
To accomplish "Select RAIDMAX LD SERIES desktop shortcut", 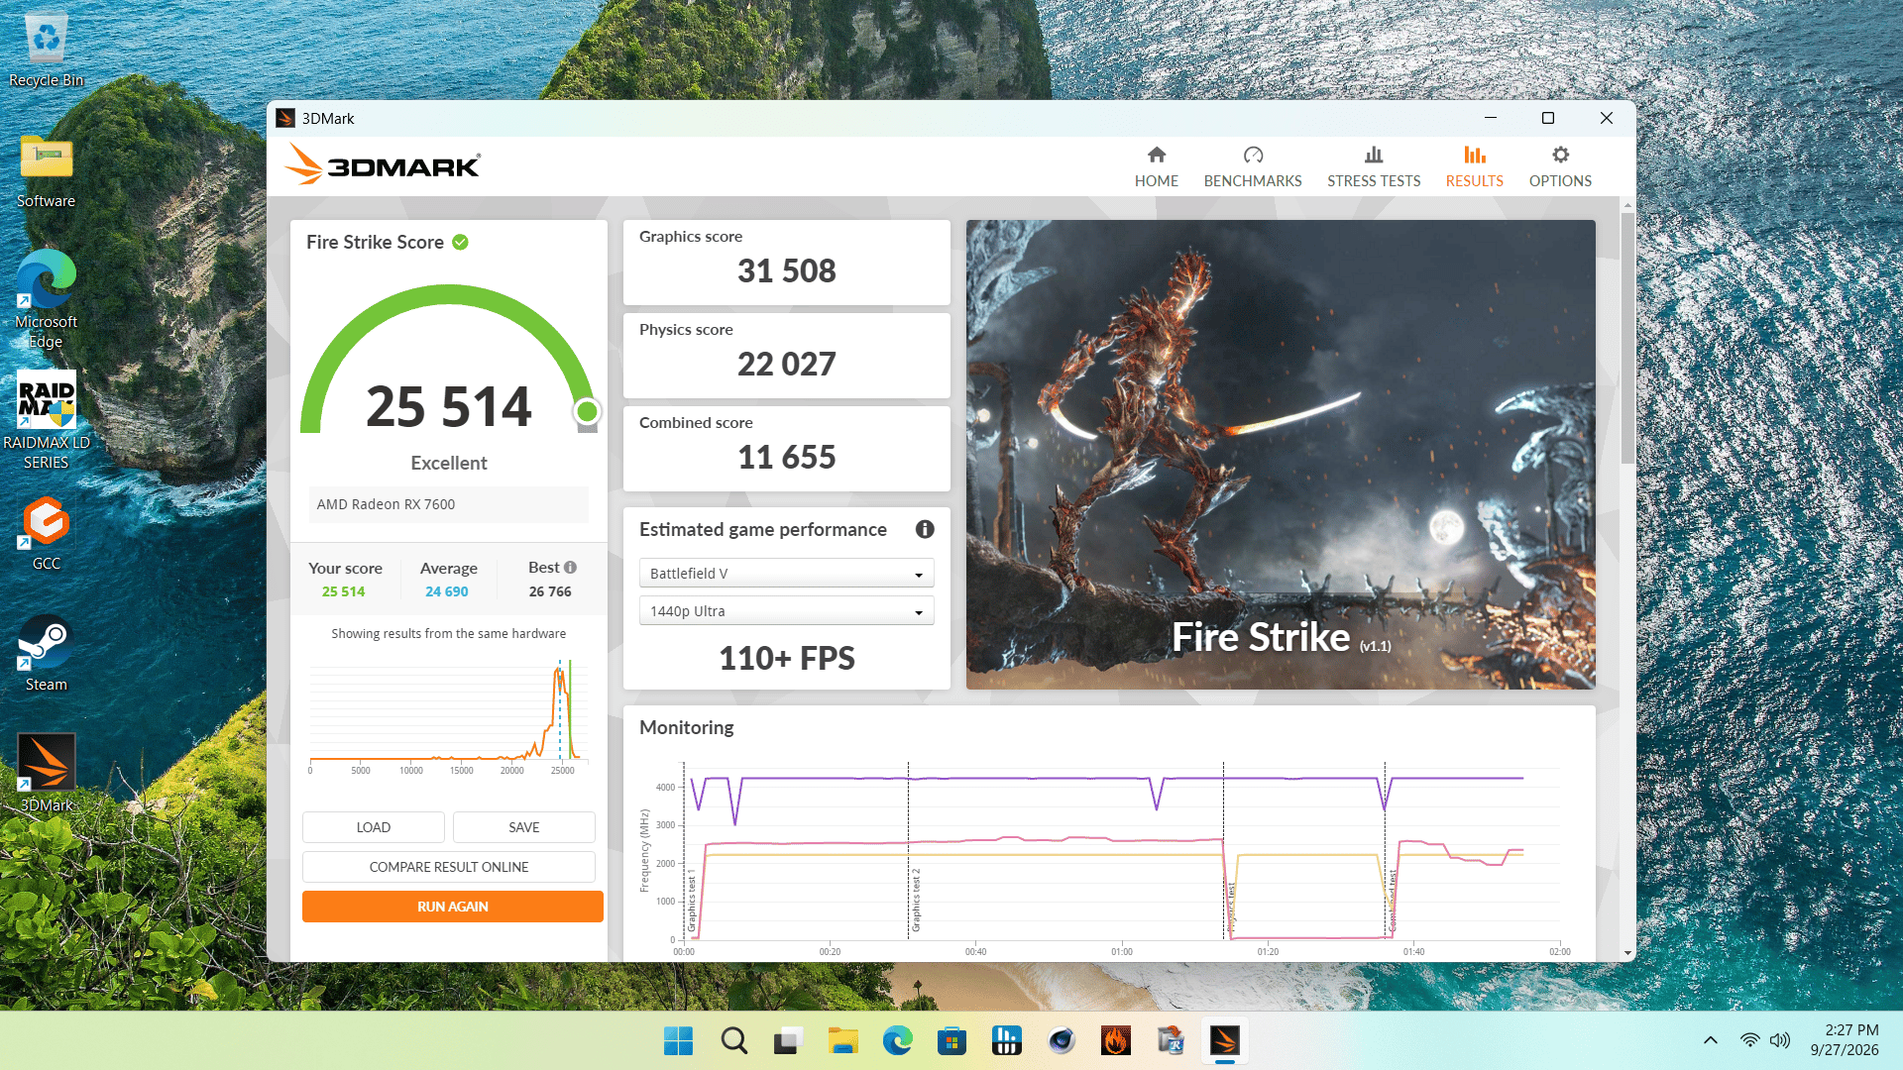I will 46,420.
